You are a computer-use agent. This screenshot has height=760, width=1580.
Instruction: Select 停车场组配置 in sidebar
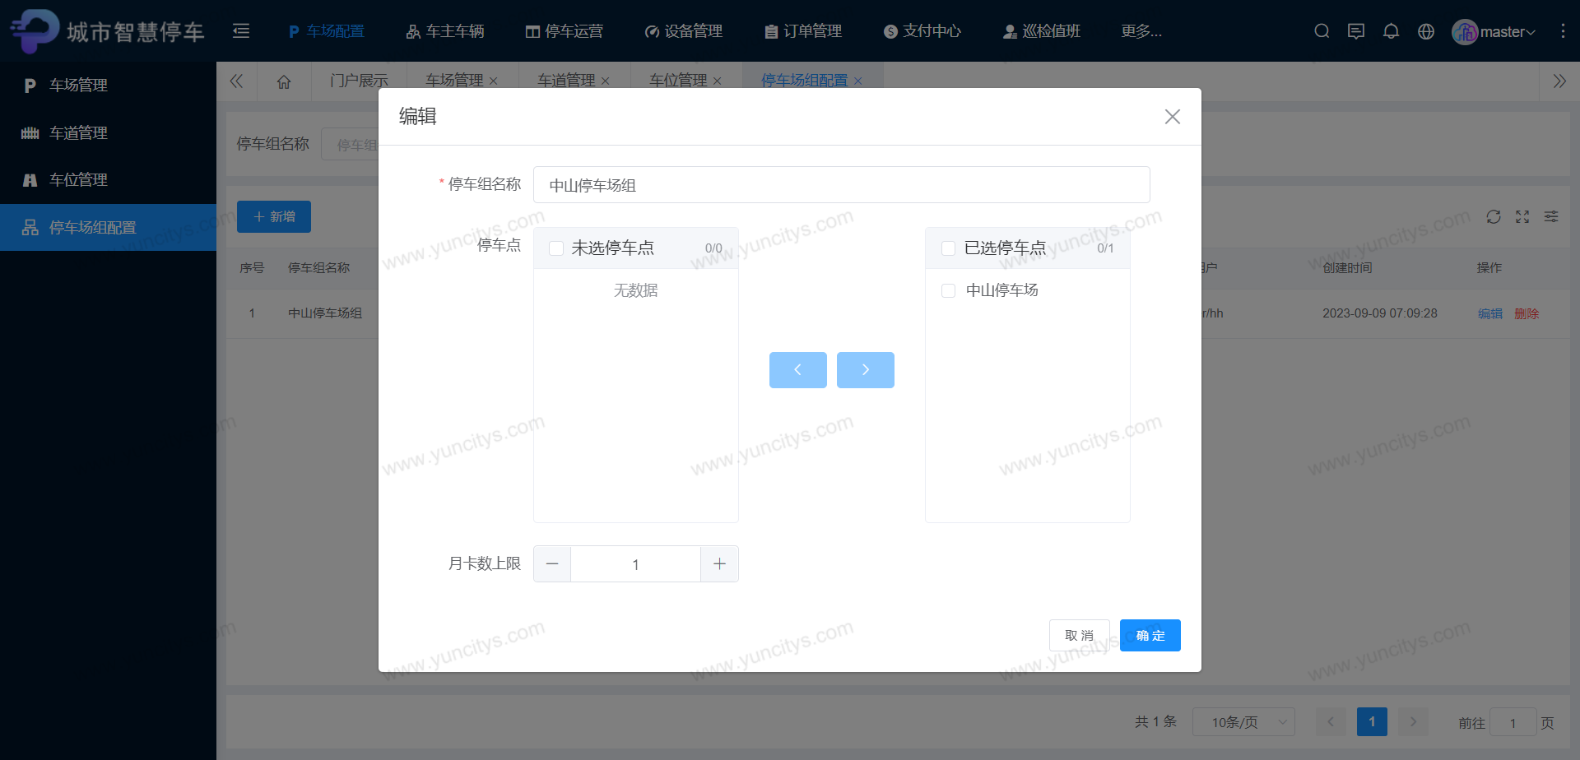click(108, 227)
